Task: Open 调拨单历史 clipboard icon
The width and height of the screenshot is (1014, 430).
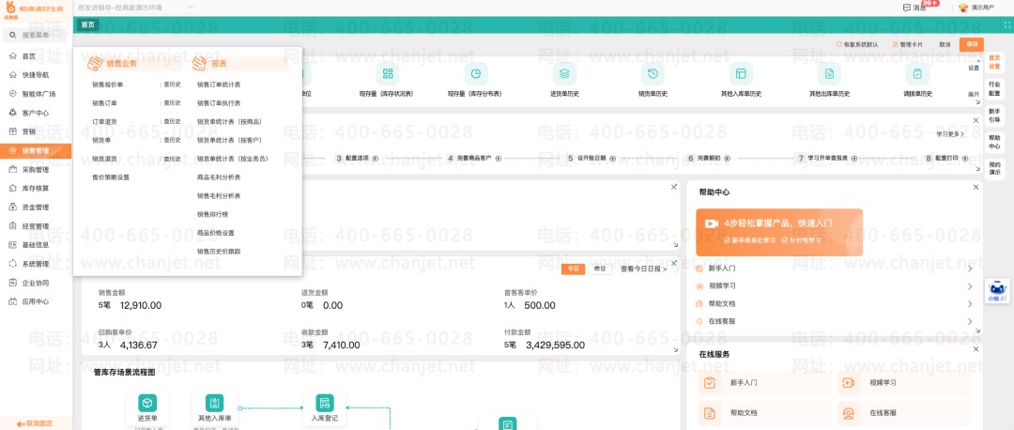Action: pos(917,74)
